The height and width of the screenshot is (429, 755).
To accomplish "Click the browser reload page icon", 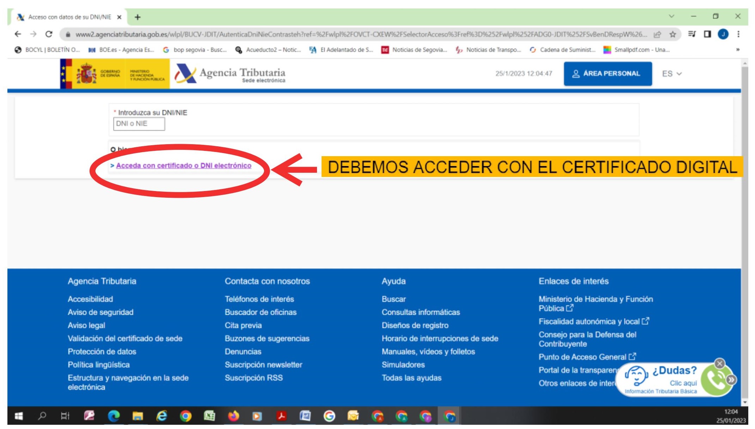I will [49, 34].
